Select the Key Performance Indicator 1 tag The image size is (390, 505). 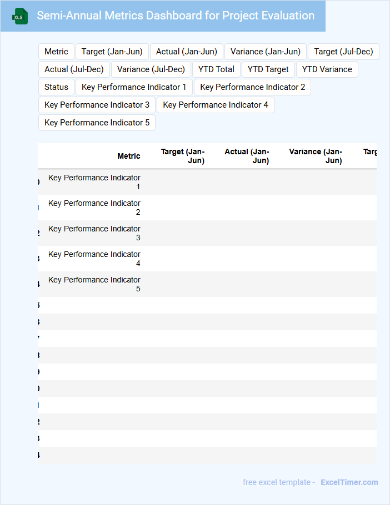coord(134,87)
